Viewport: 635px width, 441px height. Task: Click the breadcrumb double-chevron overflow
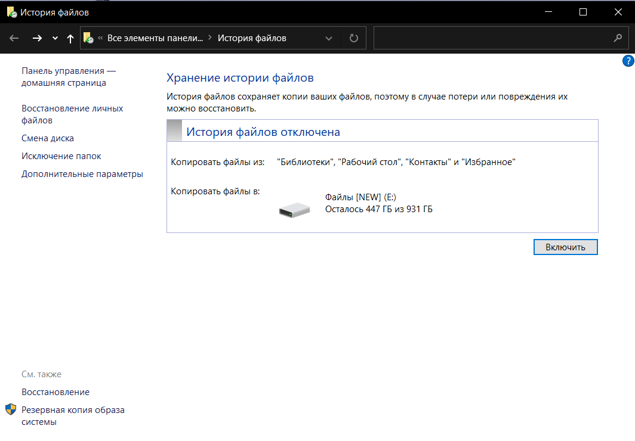point(100,38)
